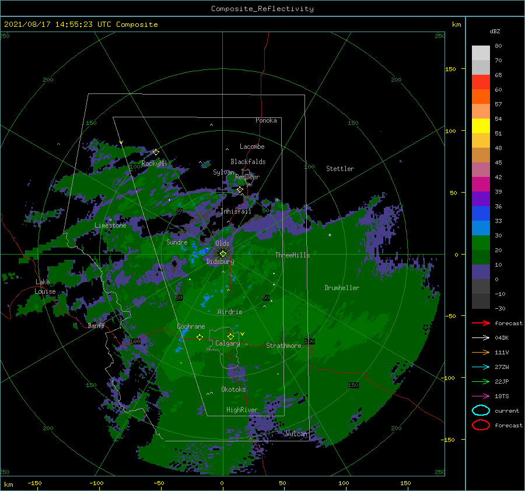Pick the red 60-65 dBZ swatch
Image resolution: width=525 pixels, height=491 pixels.
point(481,82)
